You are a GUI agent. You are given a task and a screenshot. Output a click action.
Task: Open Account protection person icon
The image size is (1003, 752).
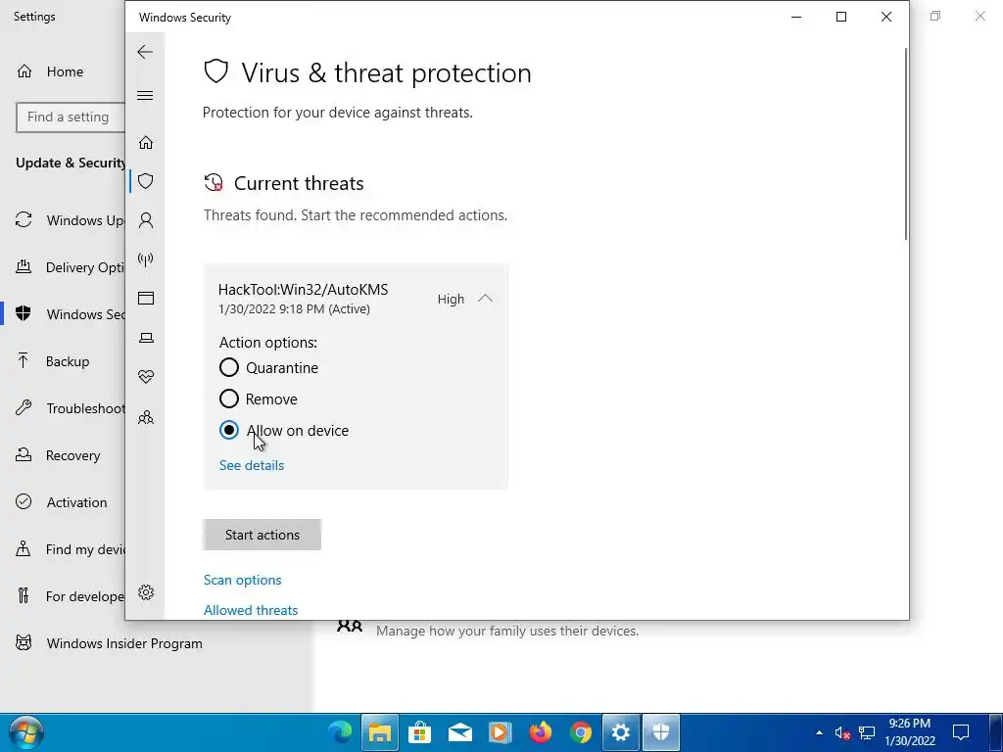[146, 220]
